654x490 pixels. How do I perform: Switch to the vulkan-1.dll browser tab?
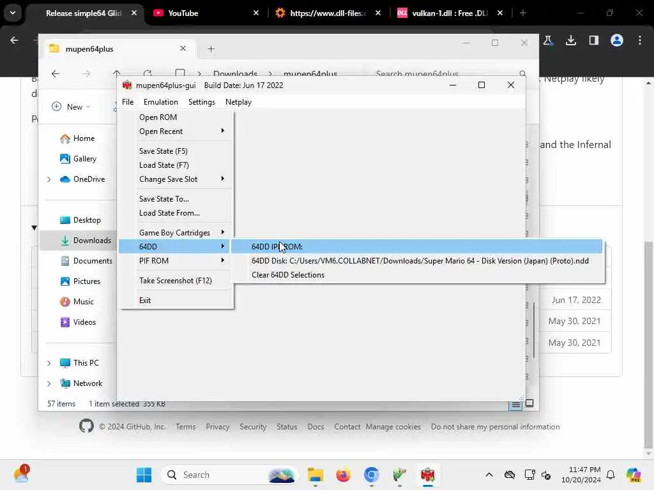[x=450, y=13]
